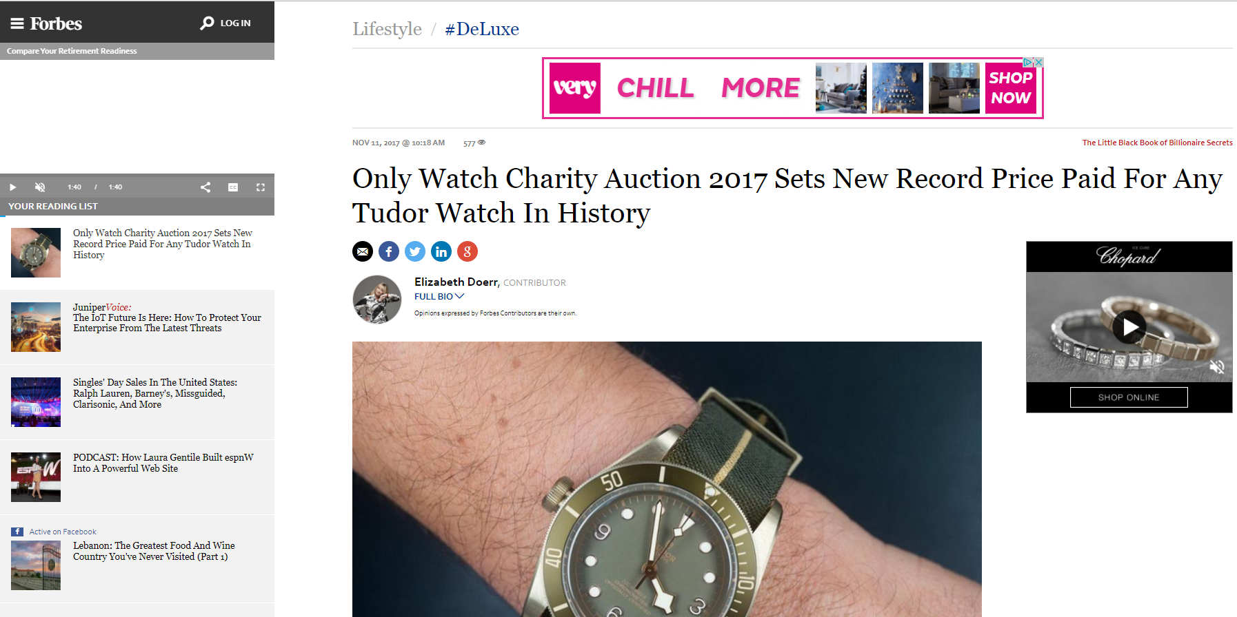Open the Singles' Day Sales reading list thumbnail
This screenshot has height=617, width=1237.
pyautogui.click(x=36, y=402)
